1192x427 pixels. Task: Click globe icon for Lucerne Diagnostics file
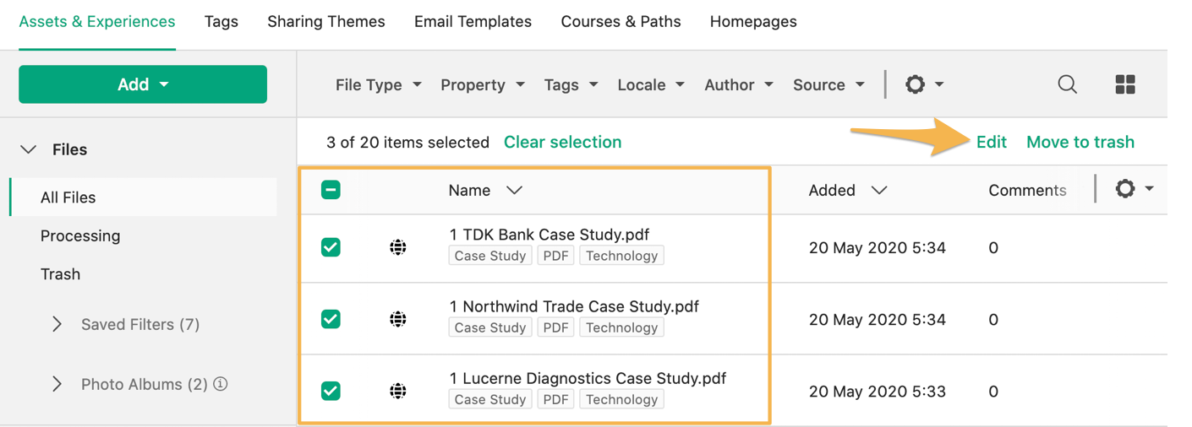[398, 391]
